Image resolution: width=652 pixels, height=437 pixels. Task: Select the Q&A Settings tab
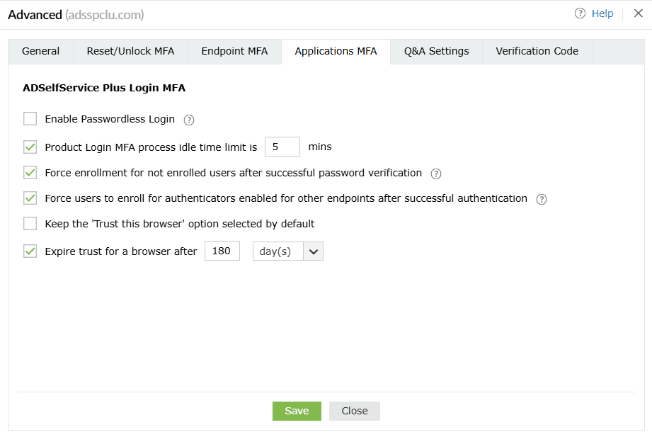click(x=436, y=51)
